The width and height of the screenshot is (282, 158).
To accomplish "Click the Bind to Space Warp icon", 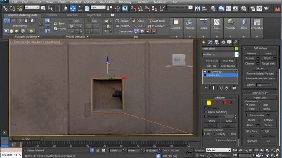I will pos(19,8).
